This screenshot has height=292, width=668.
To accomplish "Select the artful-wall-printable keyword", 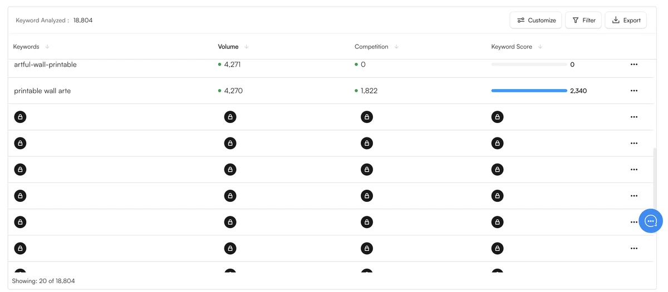I will (x=45, y=65).
